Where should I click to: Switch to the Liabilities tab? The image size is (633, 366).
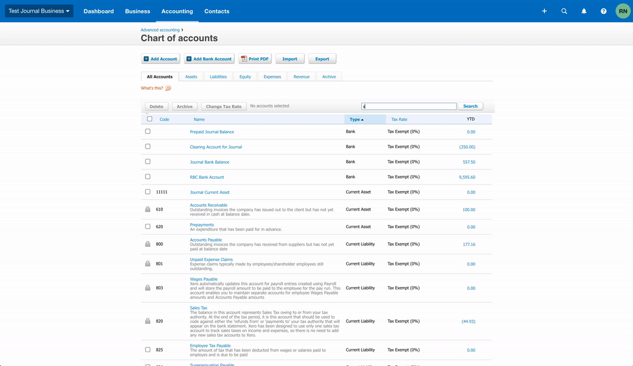coord(218,76)
